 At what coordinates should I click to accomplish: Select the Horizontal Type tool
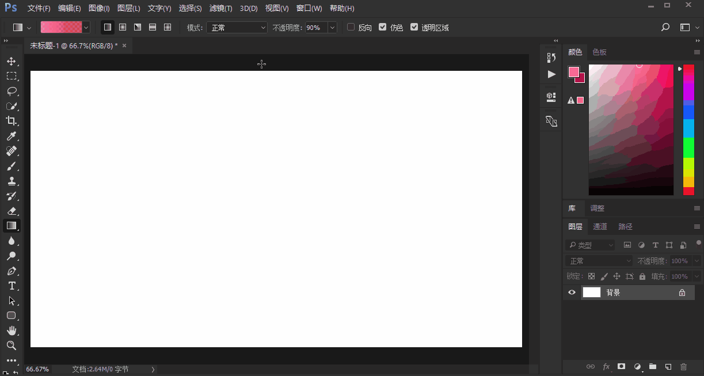(12, 286)
